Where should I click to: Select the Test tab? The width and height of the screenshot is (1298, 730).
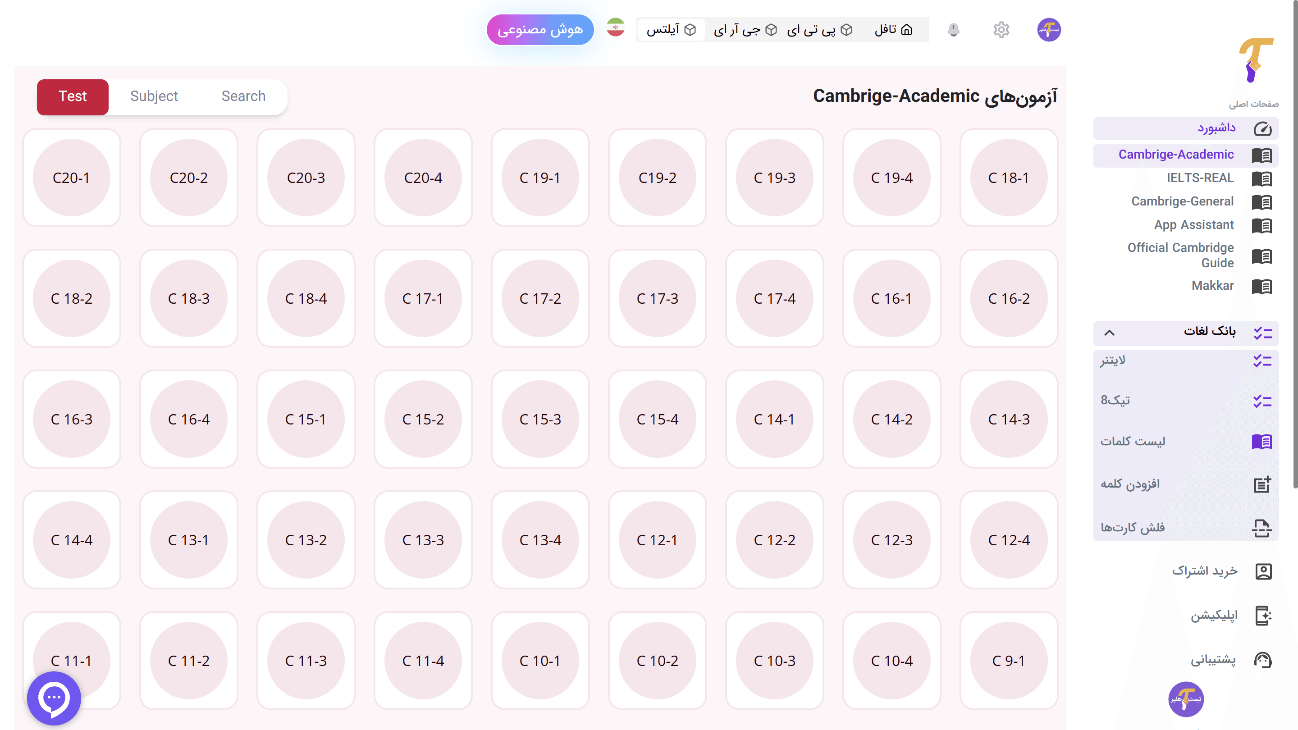click(x=73, y=96)
